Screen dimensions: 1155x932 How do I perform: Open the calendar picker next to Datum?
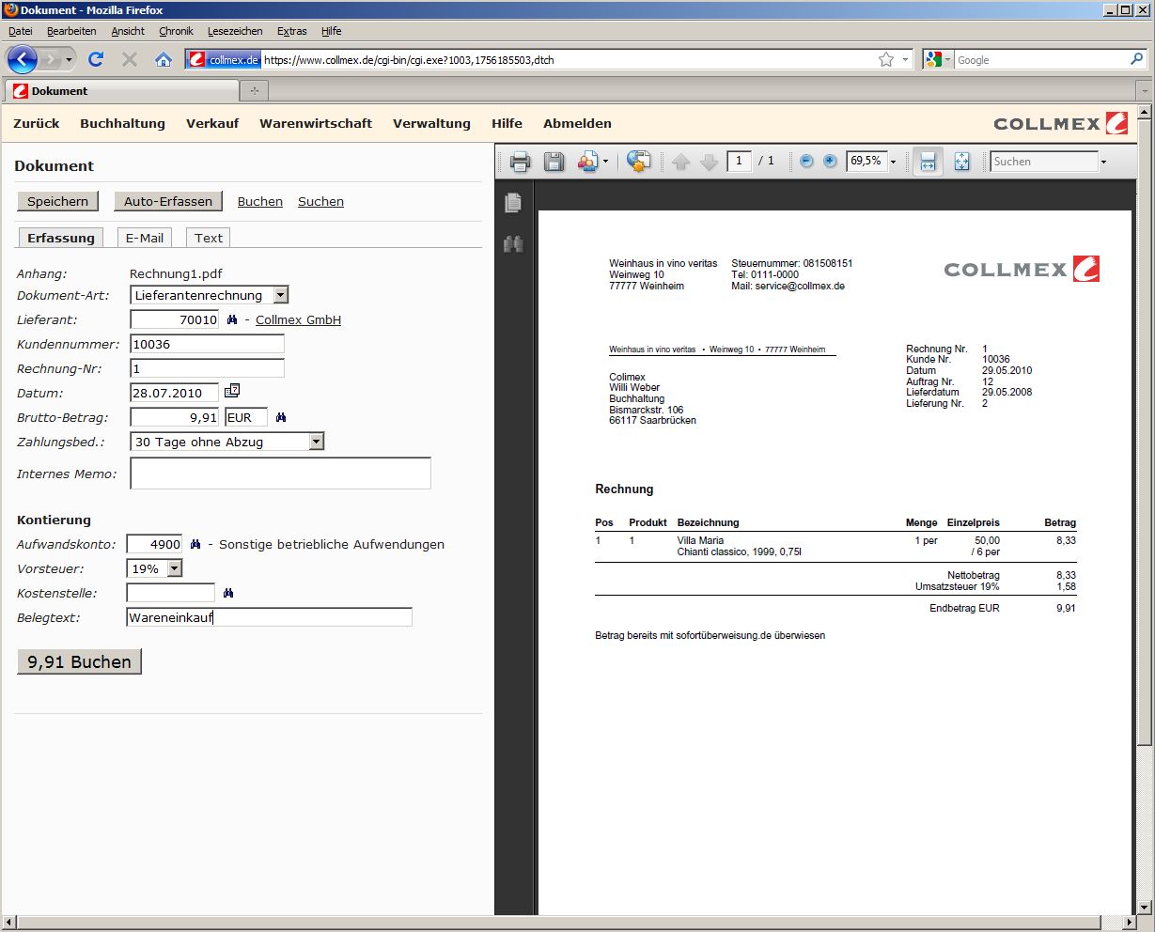232,391
